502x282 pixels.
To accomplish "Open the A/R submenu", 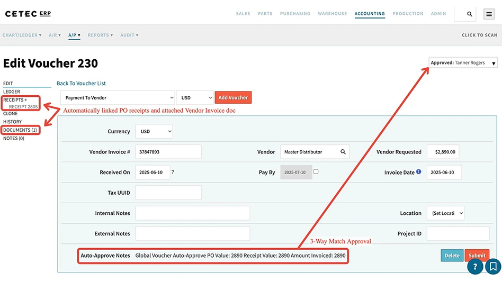I will 55,35.
